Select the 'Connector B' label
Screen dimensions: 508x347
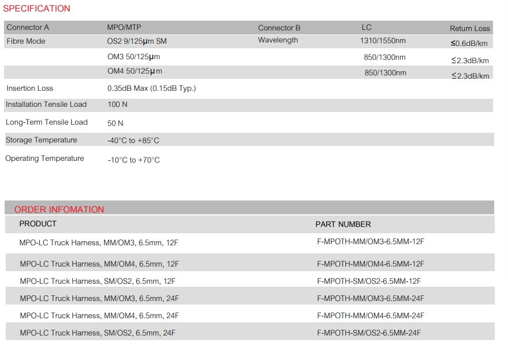pyautogui.click(x=279, y=28)
